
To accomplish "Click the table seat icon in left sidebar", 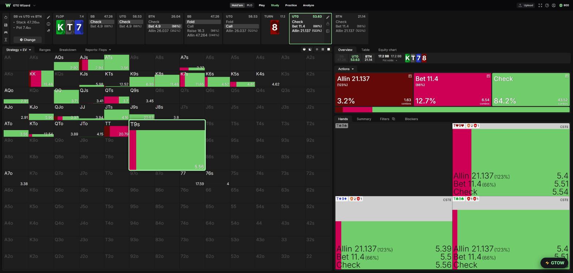I will [x=6, y=32].
